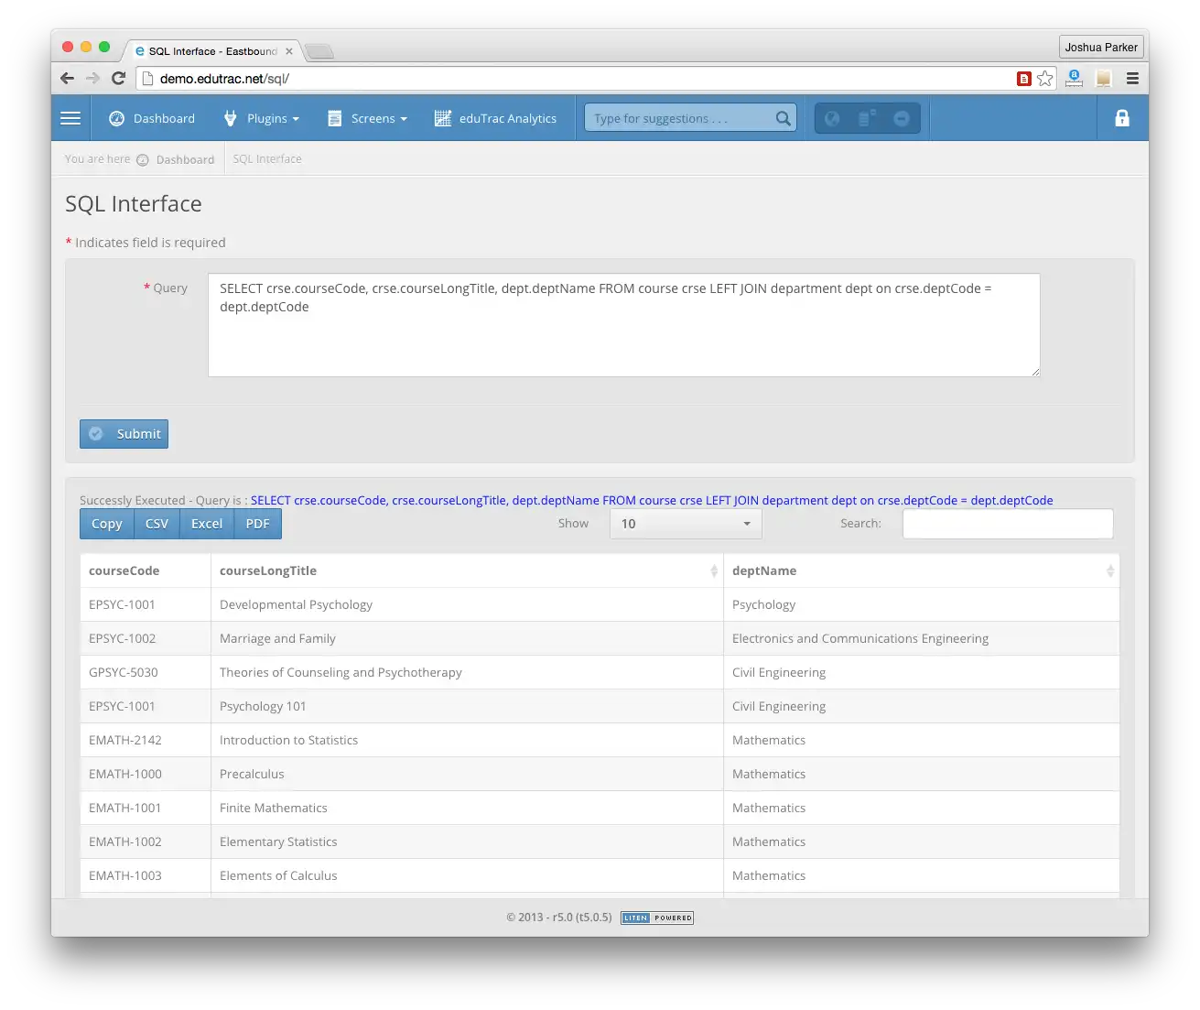Click the search magnifier in the suggestions box

click(x=783, y=117)
